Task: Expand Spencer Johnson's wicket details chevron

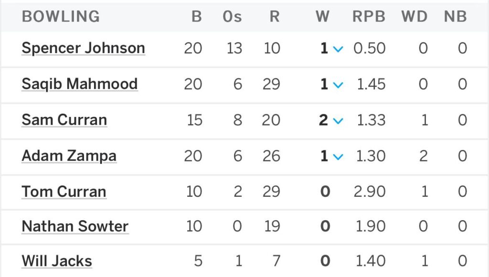Action: [338, 49]
